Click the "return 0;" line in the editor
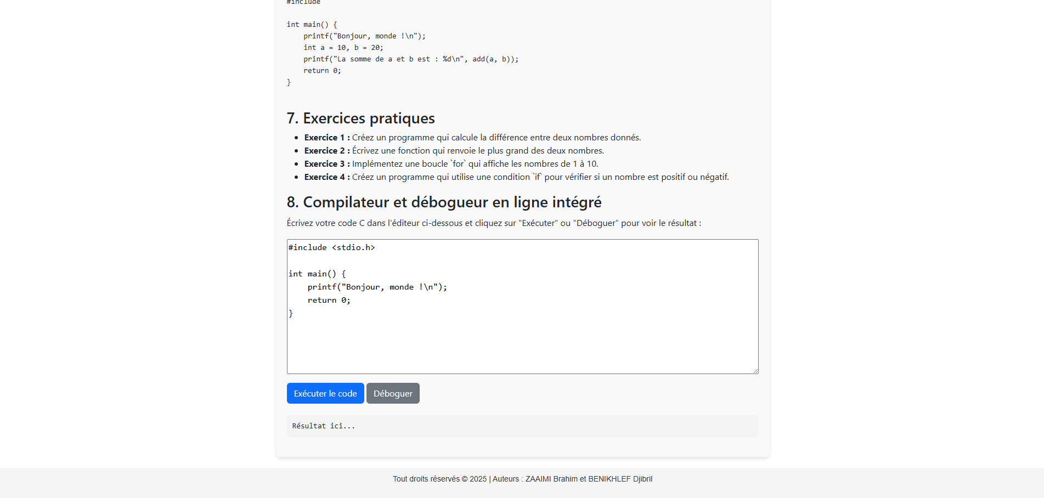This screenshot has width=1044, height=498. pyautogui.click(x=329, y=300)
